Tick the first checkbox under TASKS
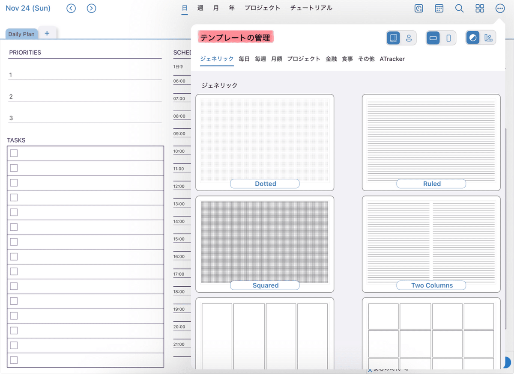 (x=14, y=153)
